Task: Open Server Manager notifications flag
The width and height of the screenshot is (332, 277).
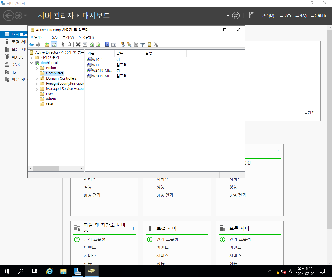Action: (x=251, y=15)
